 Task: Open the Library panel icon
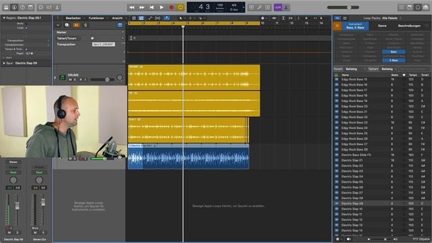point(6,7)
